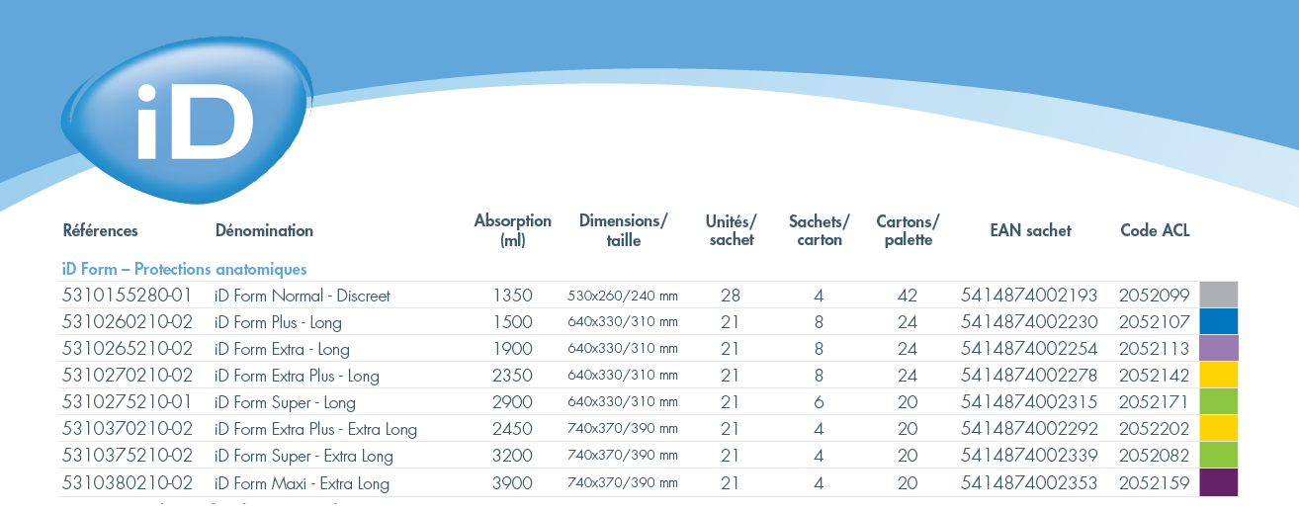Select the purple swatch for iD Form Extra - Long
Image resolution: width=1299 pixels, height=512 pixels.
[x=1218, y=348]
